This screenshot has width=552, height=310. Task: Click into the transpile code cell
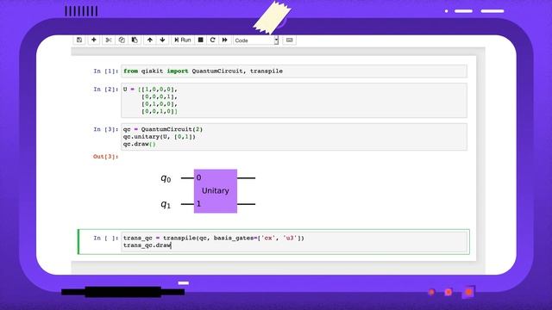(x=294, y=241)
